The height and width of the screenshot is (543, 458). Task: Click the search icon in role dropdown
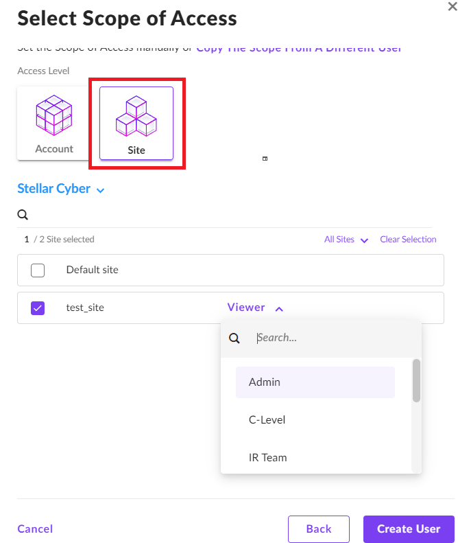pyautogui.click(x=234, y=338)
